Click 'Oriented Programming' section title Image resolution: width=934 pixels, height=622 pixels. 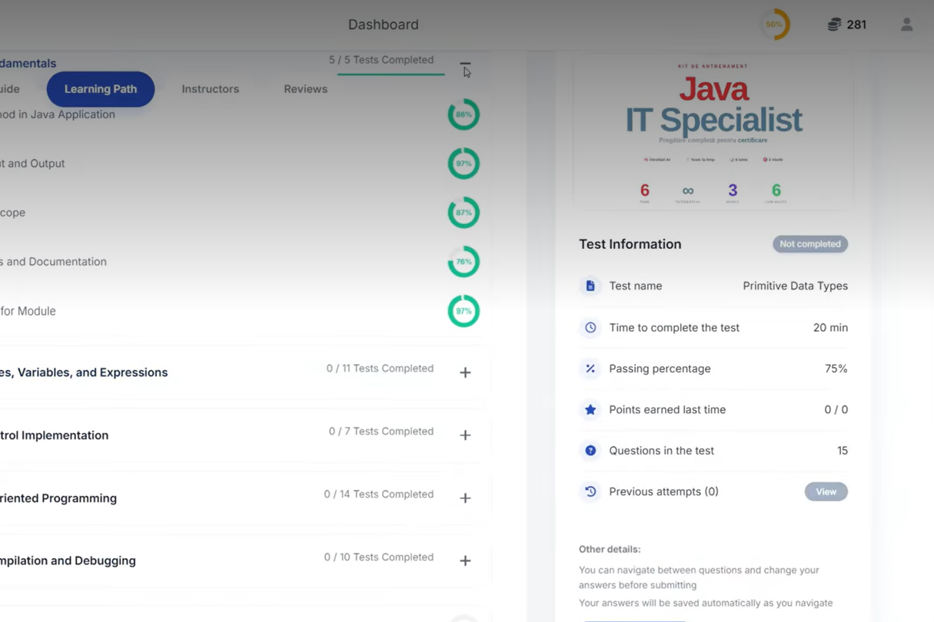tap(58, 498)
